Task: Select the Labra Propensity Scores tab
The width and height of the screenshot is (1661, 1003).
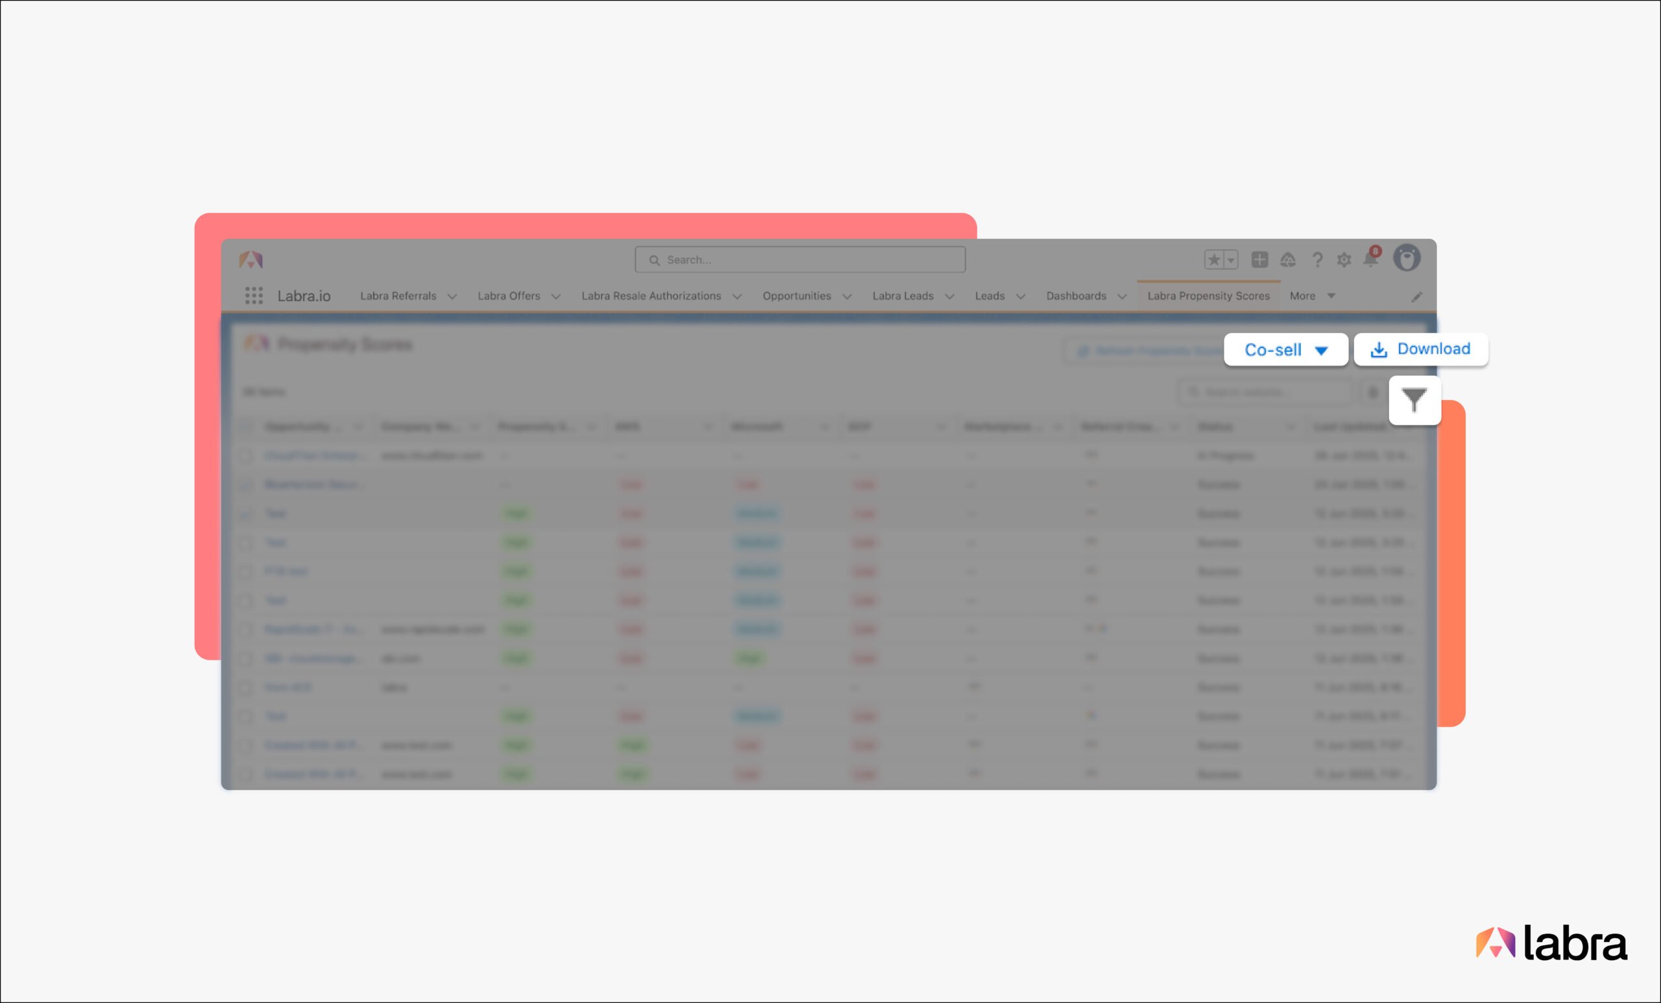Action: 1209,296
